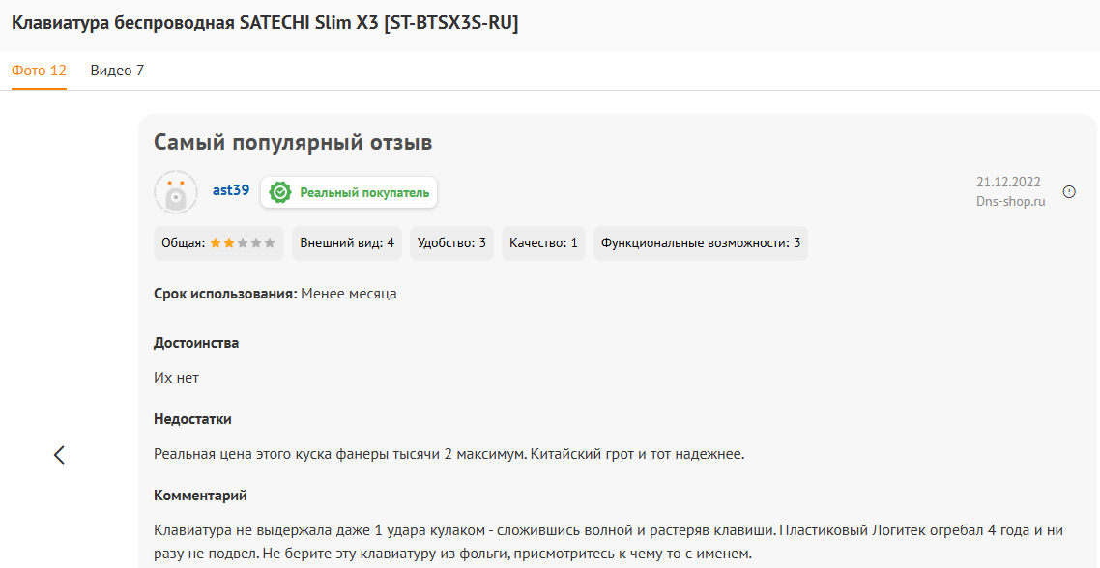Click the ast39 avatar image

click(175, 192)
